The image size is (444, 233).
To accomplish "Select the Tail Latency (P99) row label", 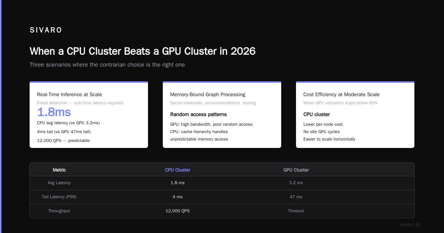I will coord(59,197).
